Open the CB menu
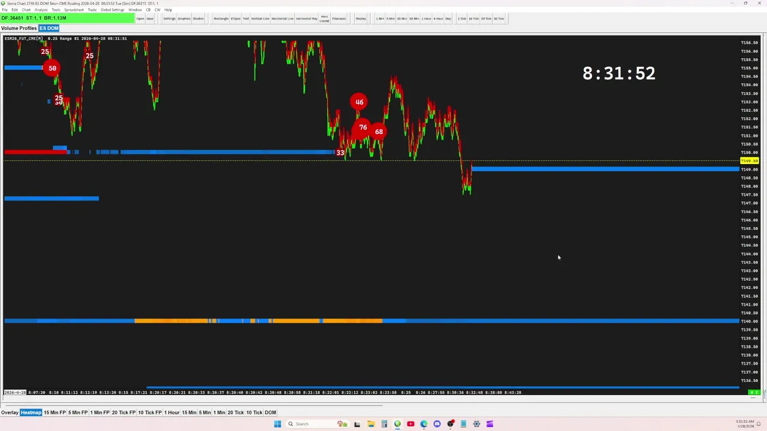This screenshot has height=431, width=767. coord(148,10)
